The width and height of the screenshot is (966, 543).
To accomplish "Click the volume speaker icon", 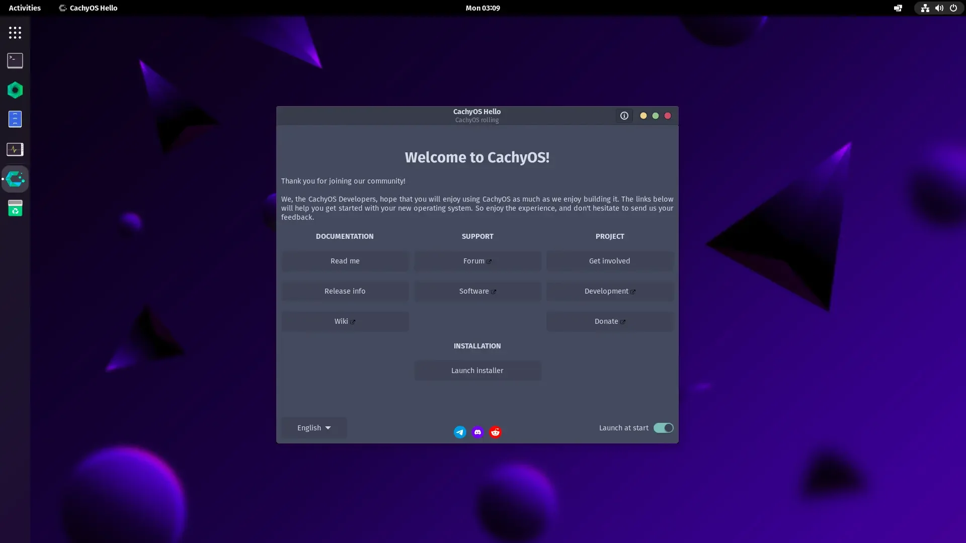I will point(939,8).
